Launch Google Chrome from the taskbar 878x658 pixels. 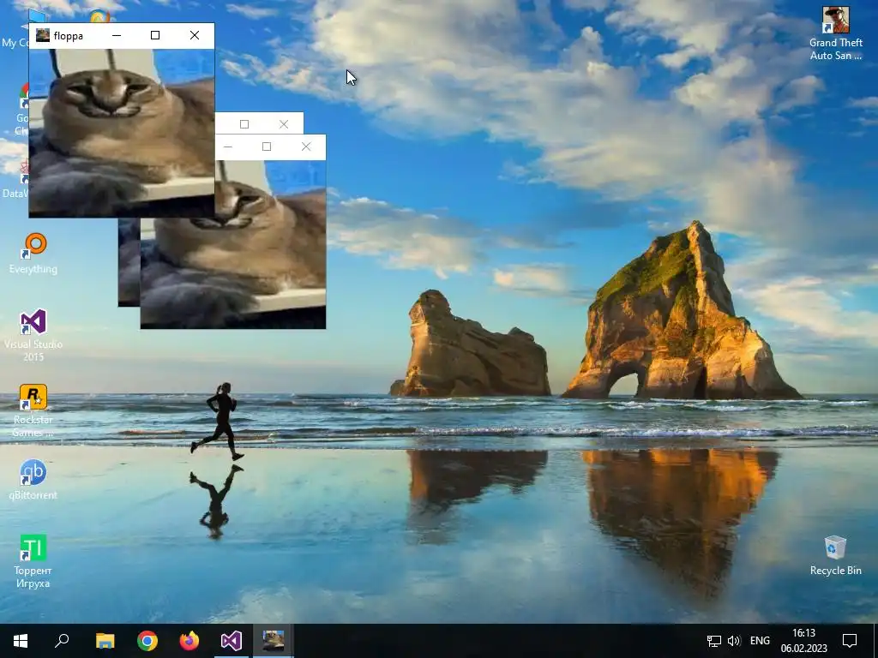point(147,641)
